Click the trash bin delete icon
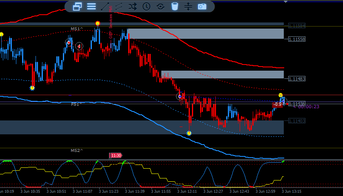This screenshot has width=343, height=196. pyautogui.click(x=175, y=7)
